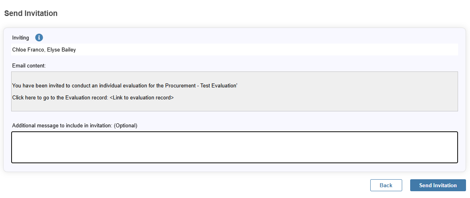Focus the additional message text box
470x198 pixels.
[x=234, y=147]
